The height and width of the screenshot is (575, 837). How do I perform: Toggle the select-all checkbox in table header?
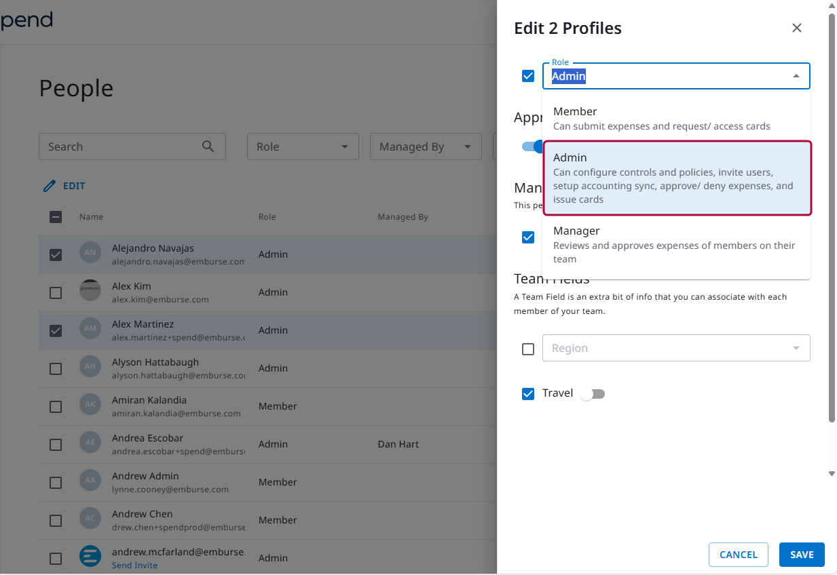pos(55,216)
